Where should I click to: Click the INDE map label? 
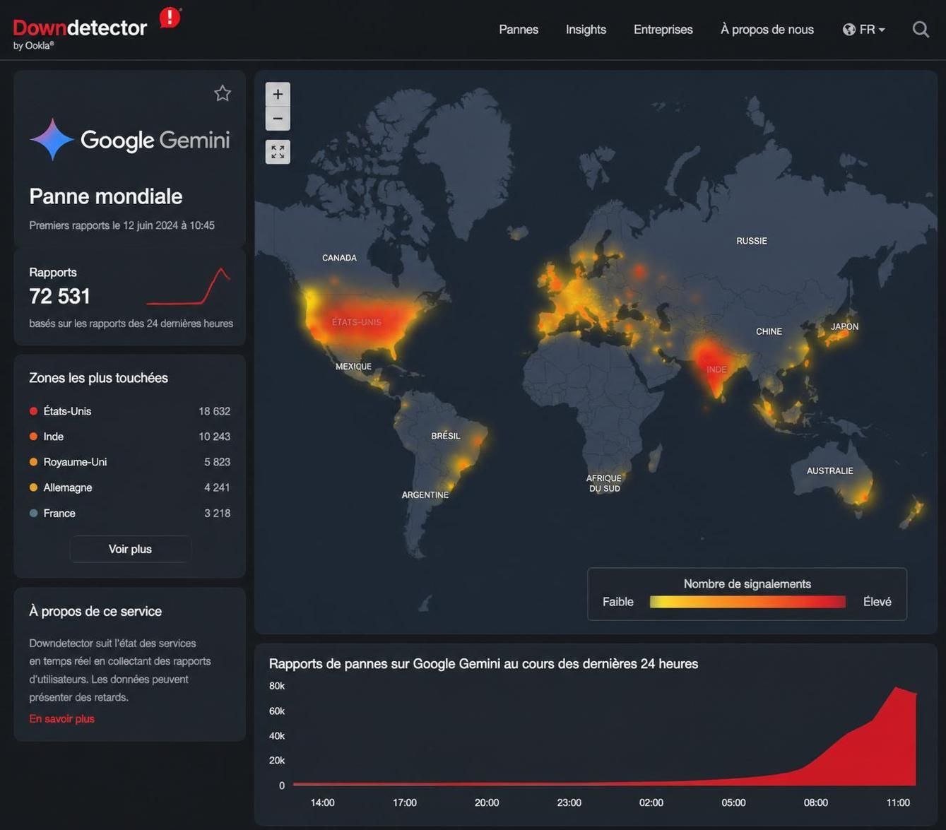tap(716, 369)
